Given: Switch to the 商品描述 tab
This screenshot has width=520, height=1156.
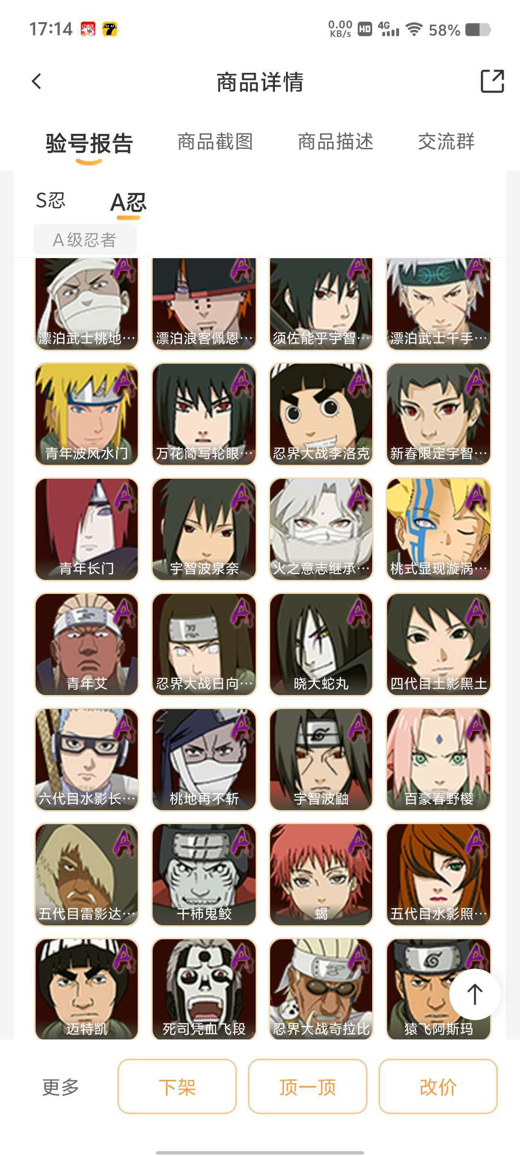Looking at the screenshot, I should pyautogui.click(x=336, y=142).
